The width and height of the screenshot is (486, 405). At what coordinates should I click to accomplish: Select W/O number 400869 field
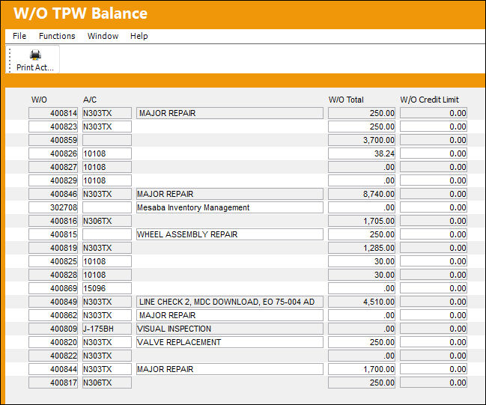[x=53, y=288]
